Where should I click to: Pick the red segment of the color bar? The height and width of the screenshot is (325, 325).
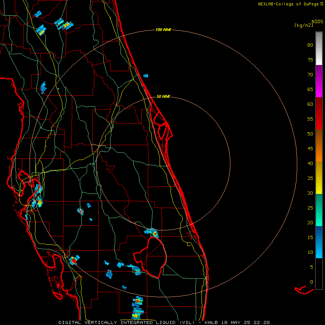coord(319,113)
